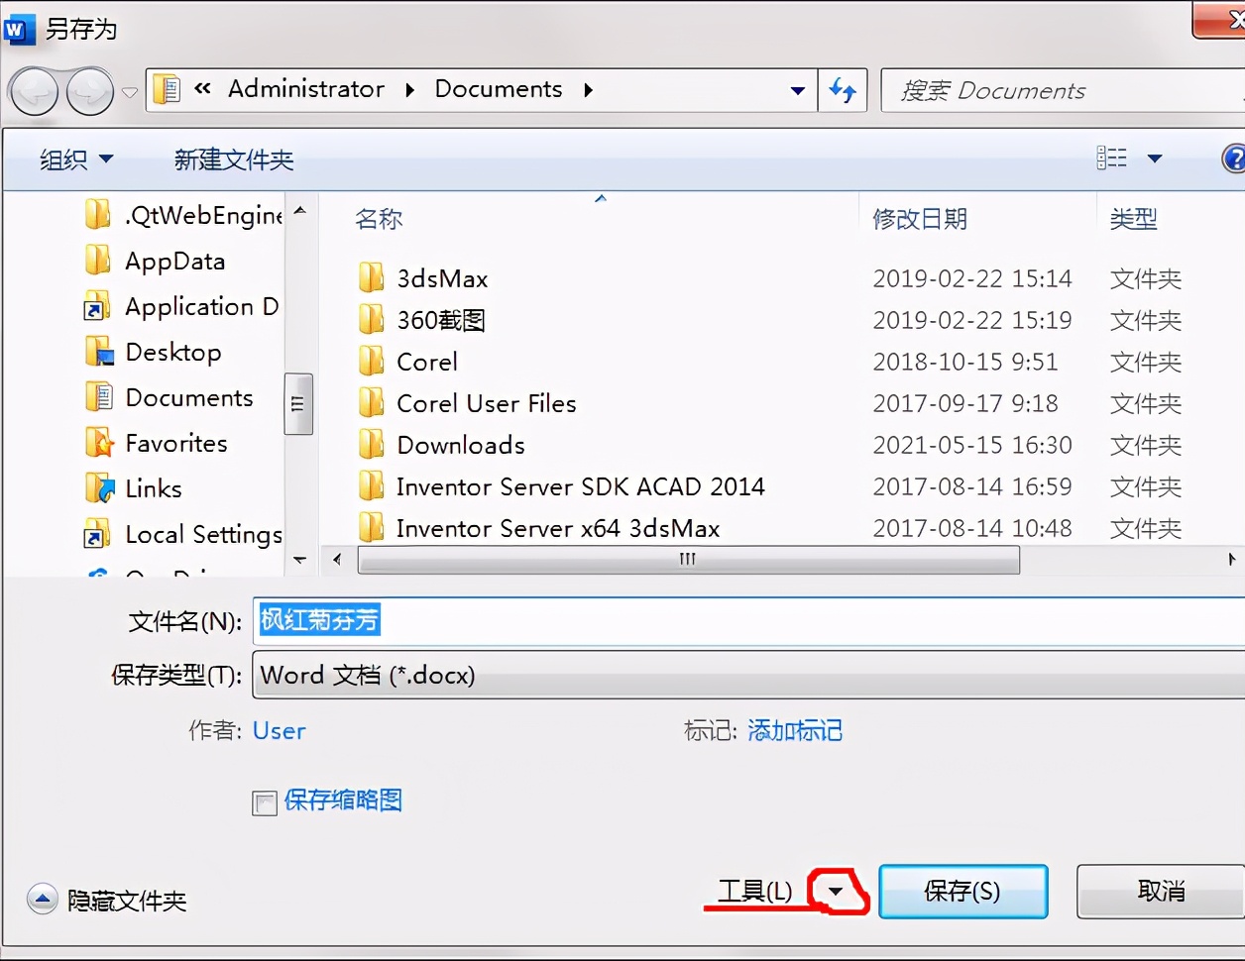Open the address bar history dropdown
Screen dimensions: 1245x961
tap(798, 90)
